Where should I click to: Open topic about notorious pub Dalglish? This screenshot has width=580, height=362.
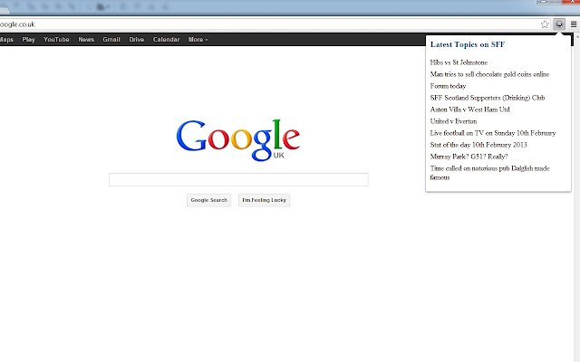tap(489, 173)
